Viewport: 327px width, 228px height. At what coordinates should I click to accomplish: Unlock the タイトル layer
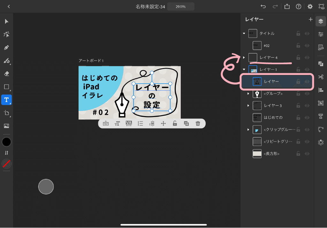coord(298,33)
